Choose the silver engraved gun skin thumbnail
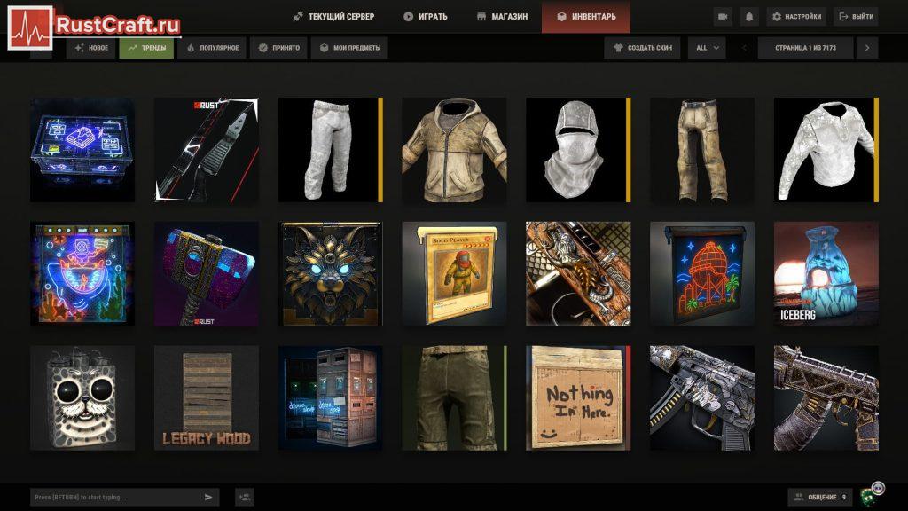This screenshot has height=511, width=908. 702,398
